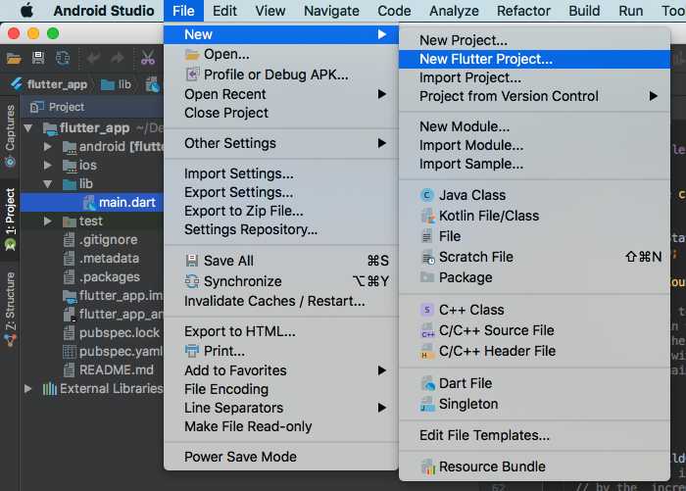This screenshot has width=686, height=491.
Task: Click the Open folder toolbar icon
Action: [x=14, y=58]
